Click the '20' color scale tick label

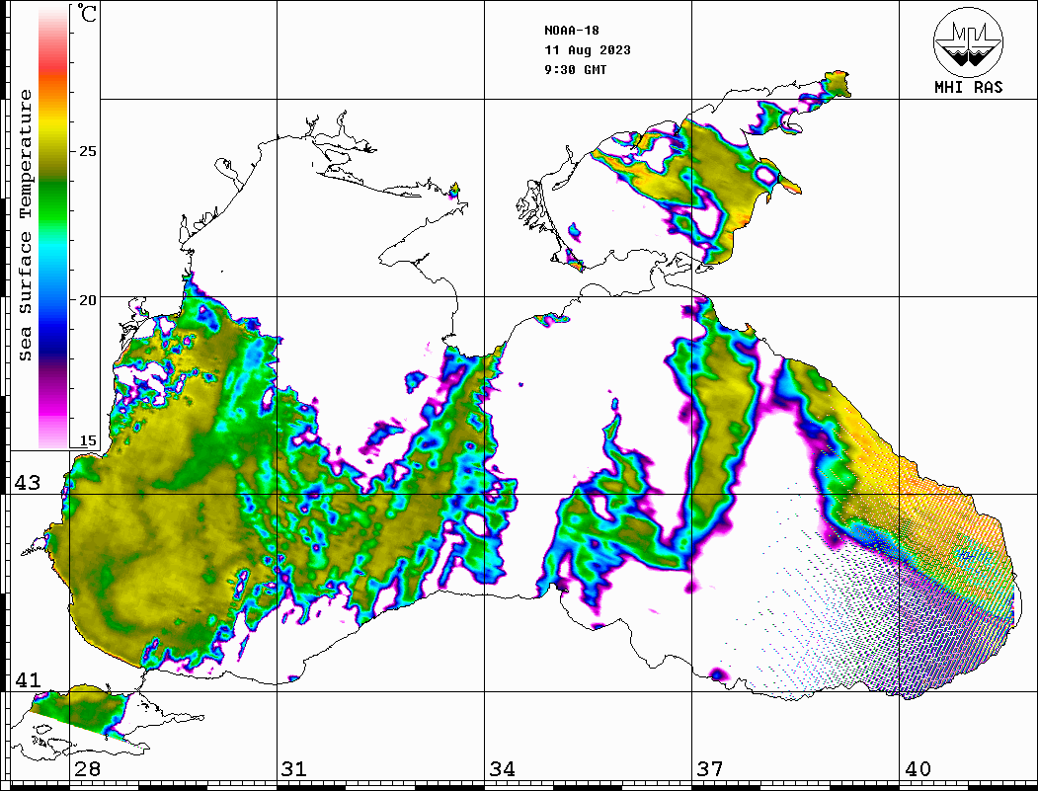(87, 300)
